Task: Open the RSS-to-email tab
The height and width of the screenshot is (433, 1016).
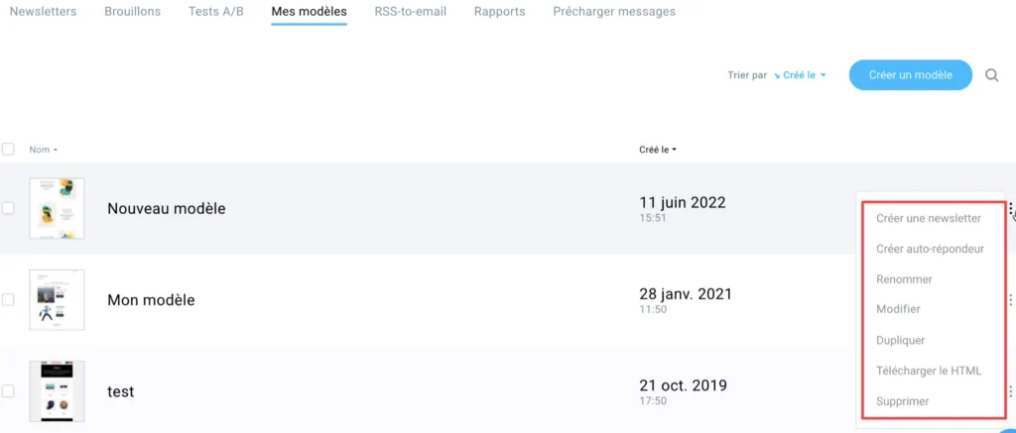Action: pos(410,12)
